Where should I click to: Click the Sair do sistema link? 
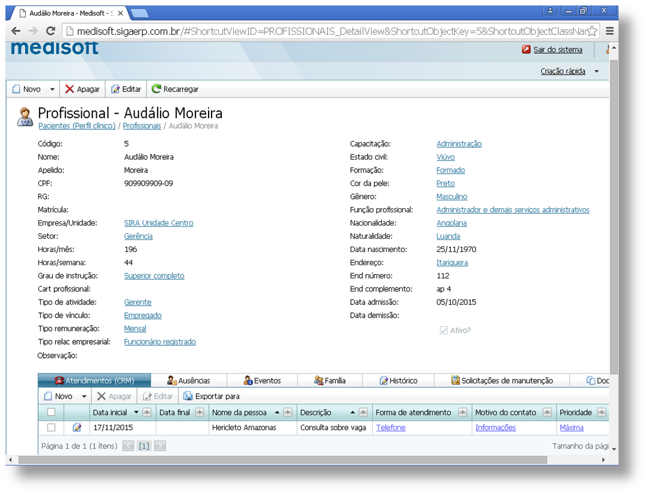coord(557,50)
